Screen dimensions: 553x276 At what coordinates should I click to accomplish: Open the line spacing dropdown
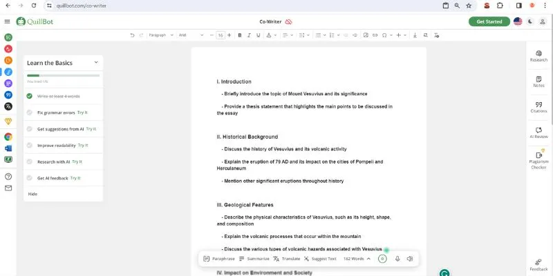click(x=303, y=35)
